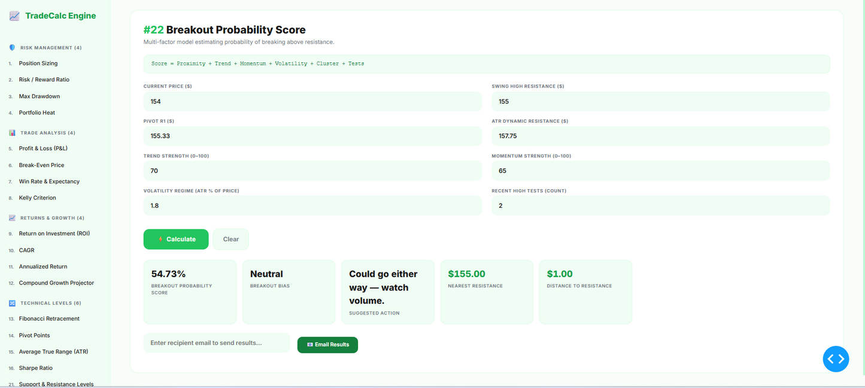Click the green Calculate button

[x=176, y=239]
